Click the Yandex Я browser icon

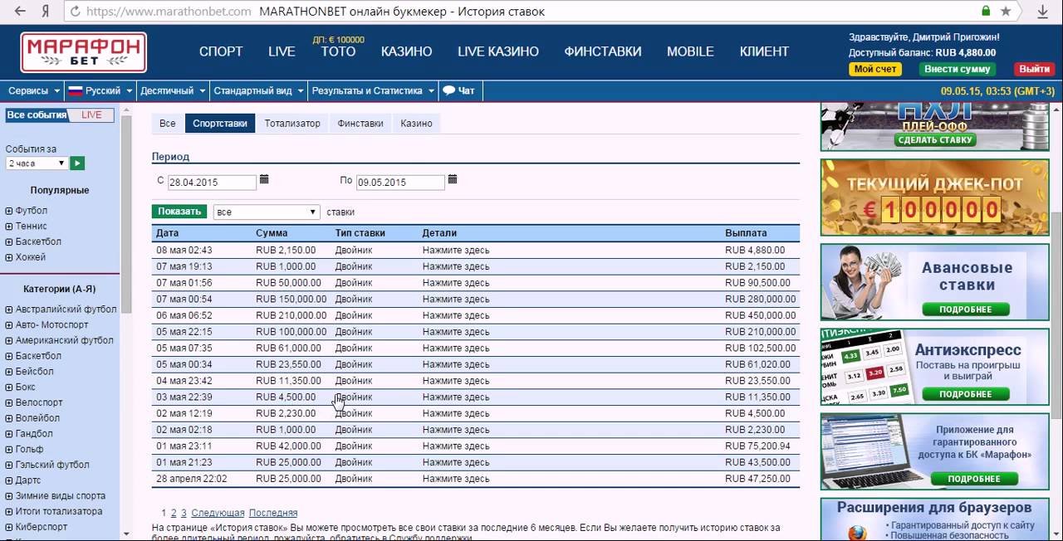pyautogui.click(x=46, y=12)
